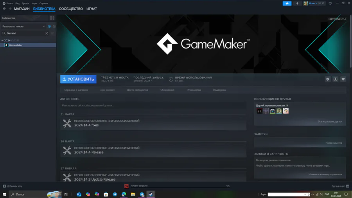Open the Друзья menu

coord(25,4)
